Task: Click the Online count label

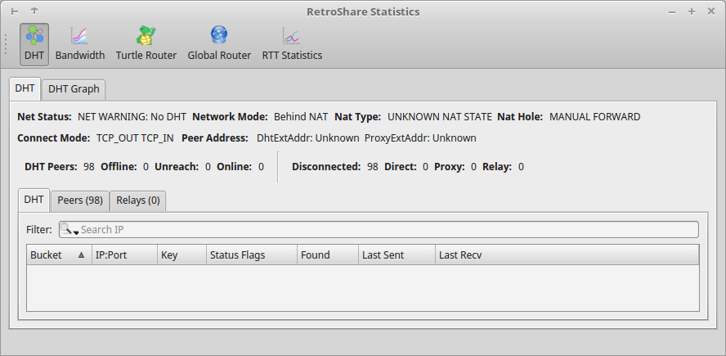Action: point(235,167)
